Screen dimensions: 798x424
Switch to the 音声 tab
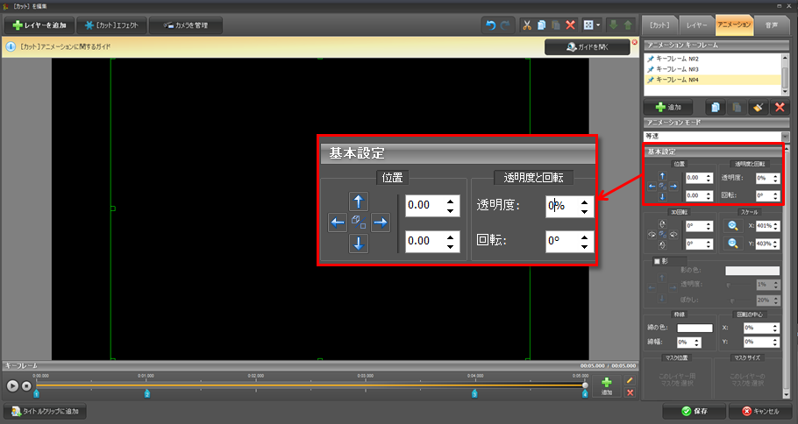click(x=770, y=25)
